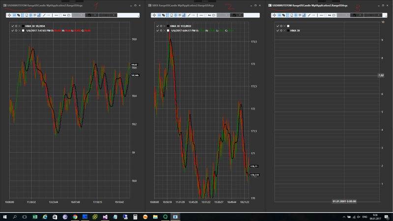Open the gray color dropdown in left chart toolbar

coord(78,15)
